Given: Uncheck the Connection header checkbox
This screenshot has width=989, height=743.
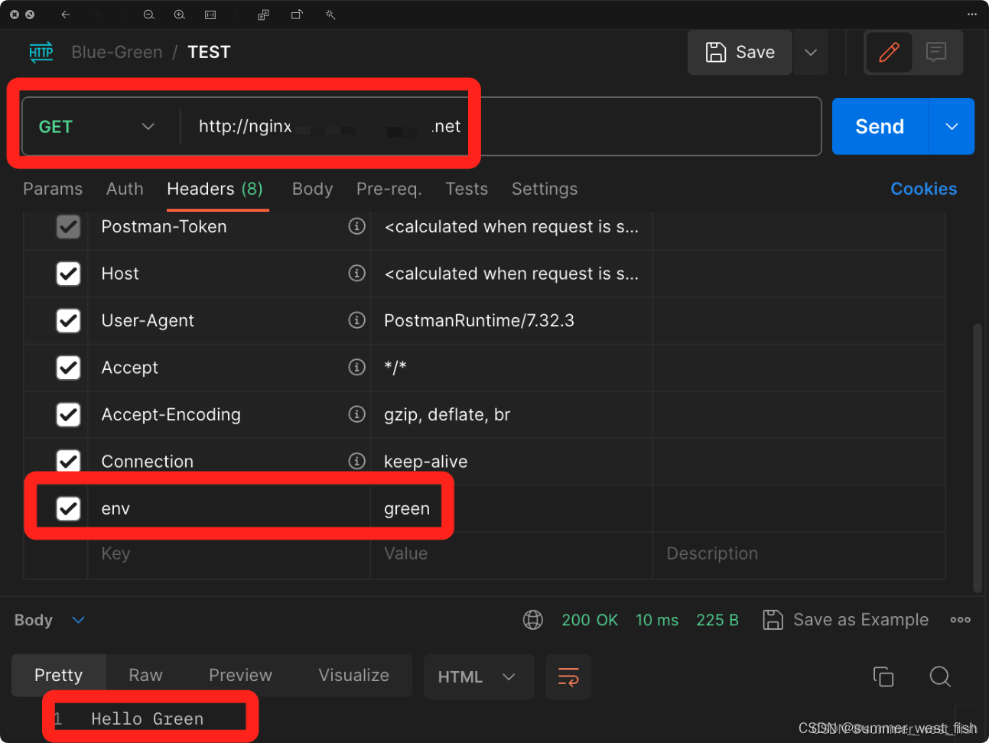Looking at the screenshot, I should point(69,461).
